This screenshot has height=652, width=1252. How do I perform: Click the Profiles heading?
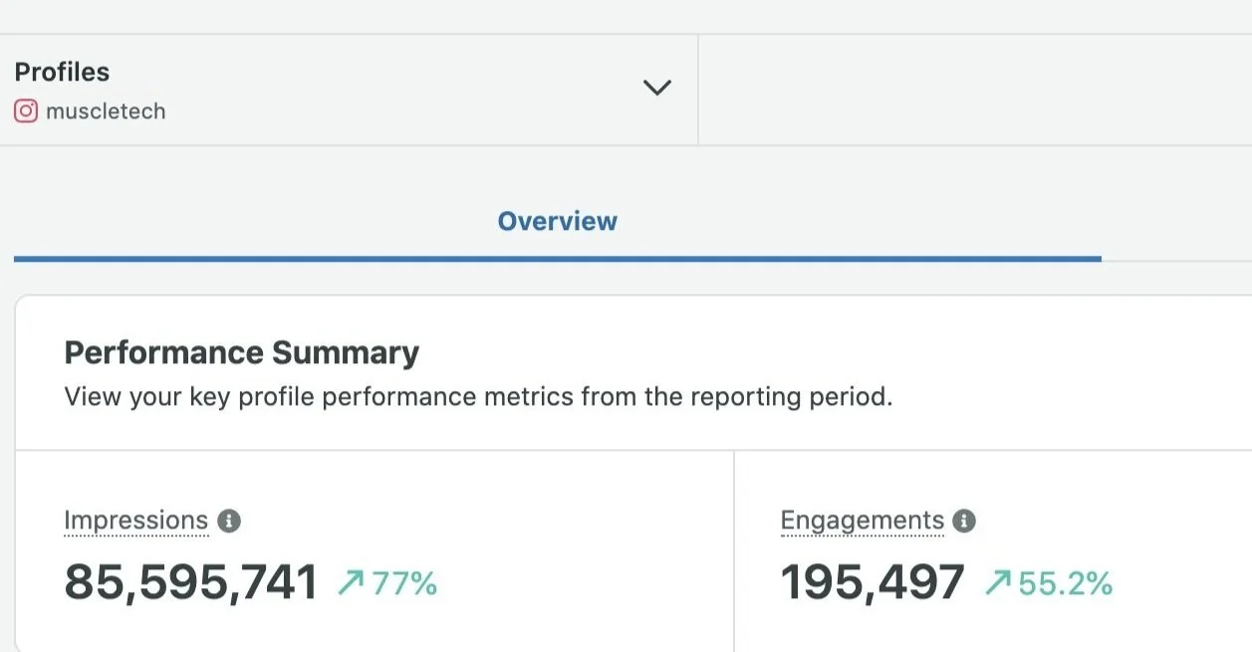coord(62,72)
